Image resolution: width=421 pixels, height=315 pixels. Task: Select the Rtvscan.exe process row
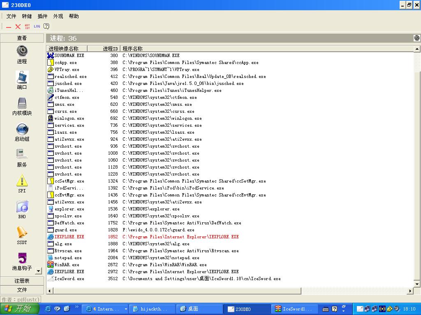pos(230,251)
